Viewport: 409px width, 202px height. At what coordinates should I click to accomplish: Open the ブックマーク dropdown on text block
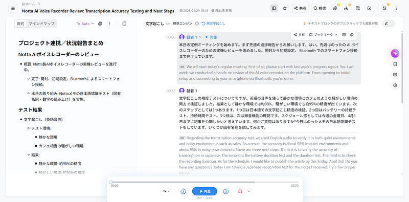[x=323, y=35]
